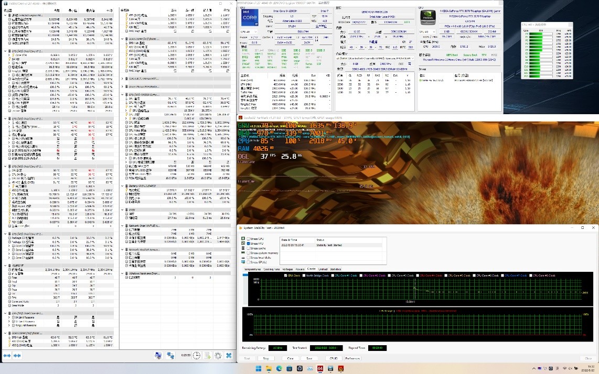Click the Save button in AIDA64
The image size is (599, 374).
tap(309, 358)
